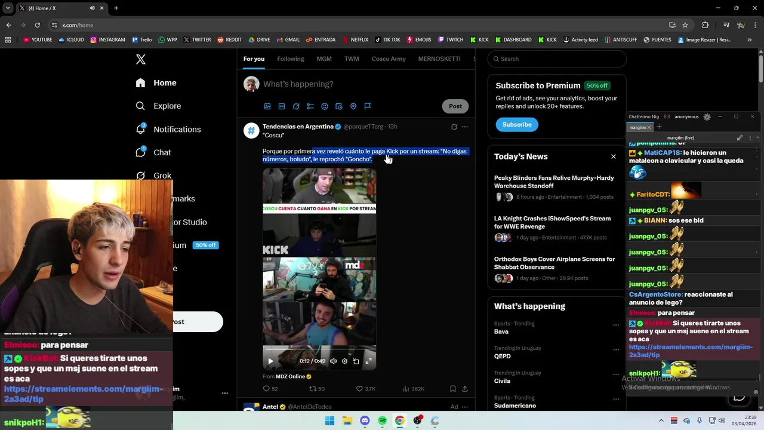Open Spotify from the taskbar
The image size is (764, 430).
(x=382, y=421)
